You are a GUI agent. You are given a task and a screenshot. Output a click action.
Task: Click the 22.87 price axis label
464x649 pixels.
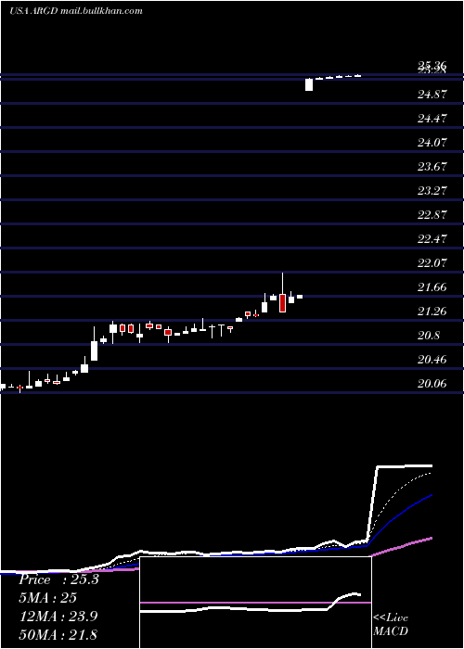point(432,214)
